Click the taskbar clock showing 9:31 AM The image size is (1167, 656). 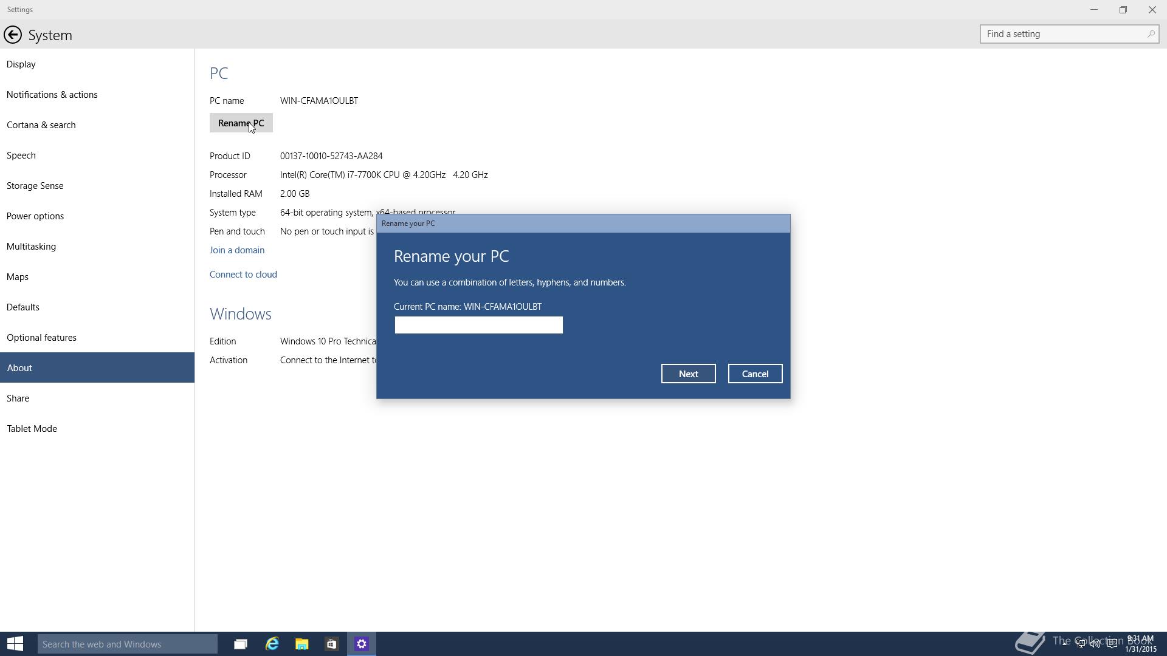tap(1140, 644)
